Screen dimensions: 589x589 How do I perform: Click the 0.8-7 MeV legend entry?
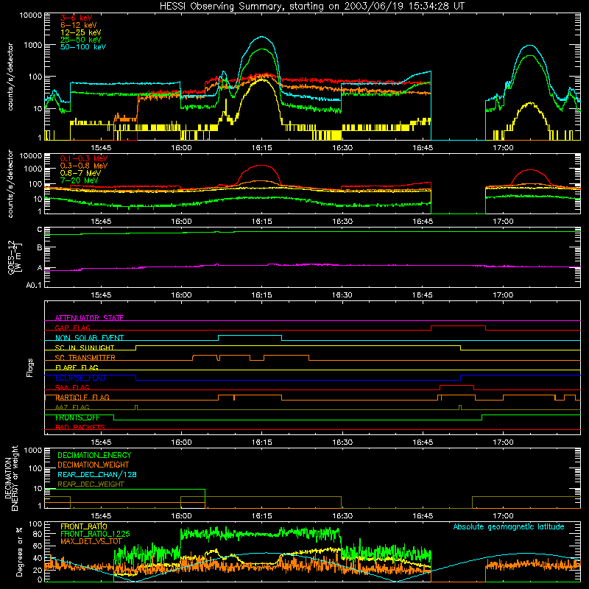(81, 173)
